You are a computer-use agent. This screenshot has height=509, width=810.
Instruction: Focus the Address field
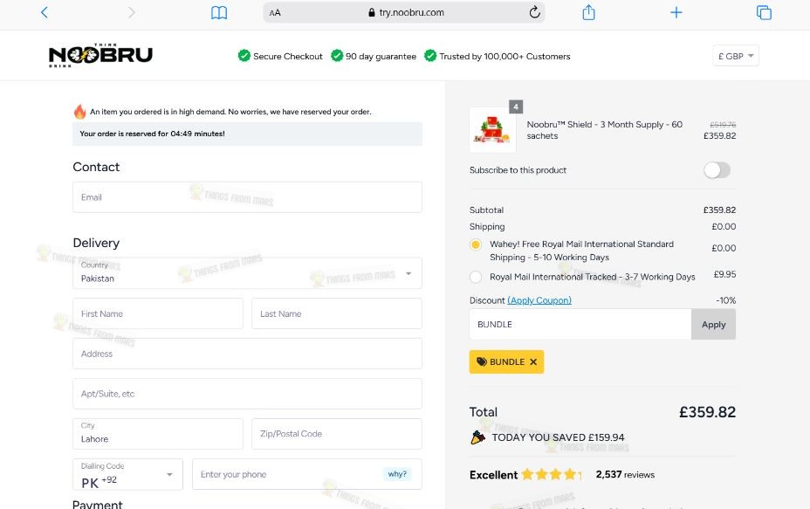[247, 354]
